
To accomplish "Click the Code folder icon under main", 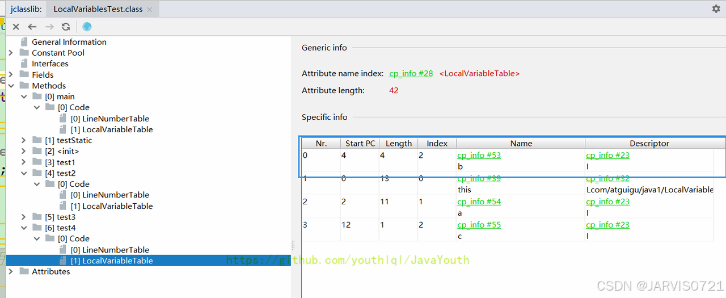I will tap(50, 107).
